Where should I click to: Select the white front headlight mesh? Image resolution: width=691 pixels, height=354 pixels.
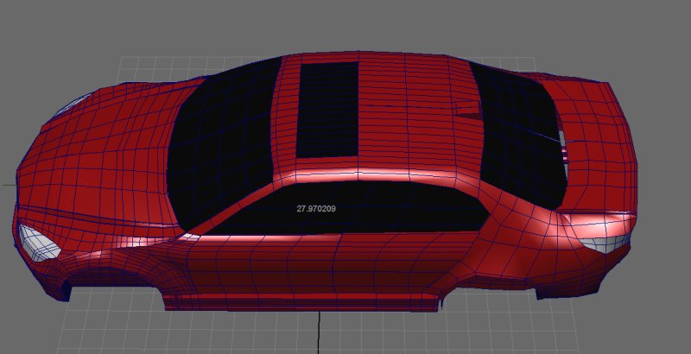tap(38, 243)
